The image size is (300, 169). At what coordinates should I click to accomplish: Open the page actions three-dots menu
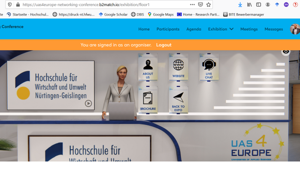[192, 5]
